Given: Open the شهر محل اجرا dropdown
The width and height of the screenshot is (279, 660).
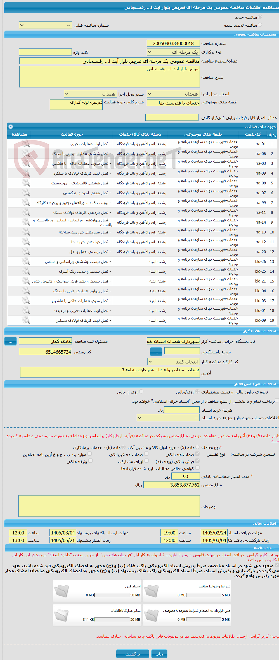Looking at the screenshot, I should (x=90, y=94).
